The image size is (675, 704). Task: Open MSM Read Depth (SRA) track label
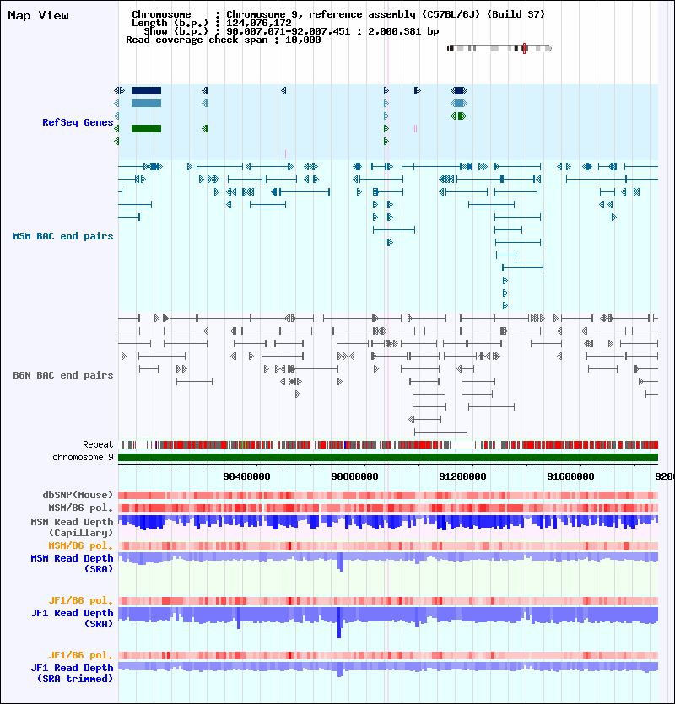[x=72, y=563]
